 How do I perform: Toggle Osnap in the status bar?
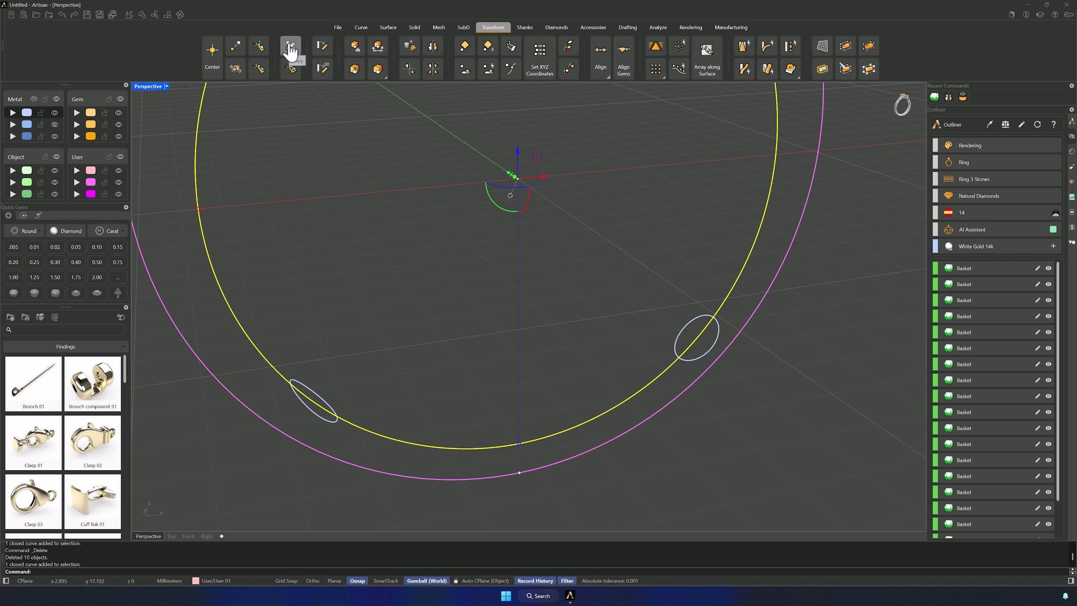(357, 581)
